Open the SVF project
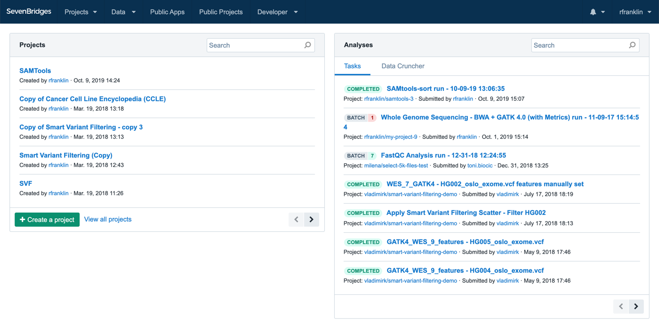659x325 pixels. [x=25, y=183]
